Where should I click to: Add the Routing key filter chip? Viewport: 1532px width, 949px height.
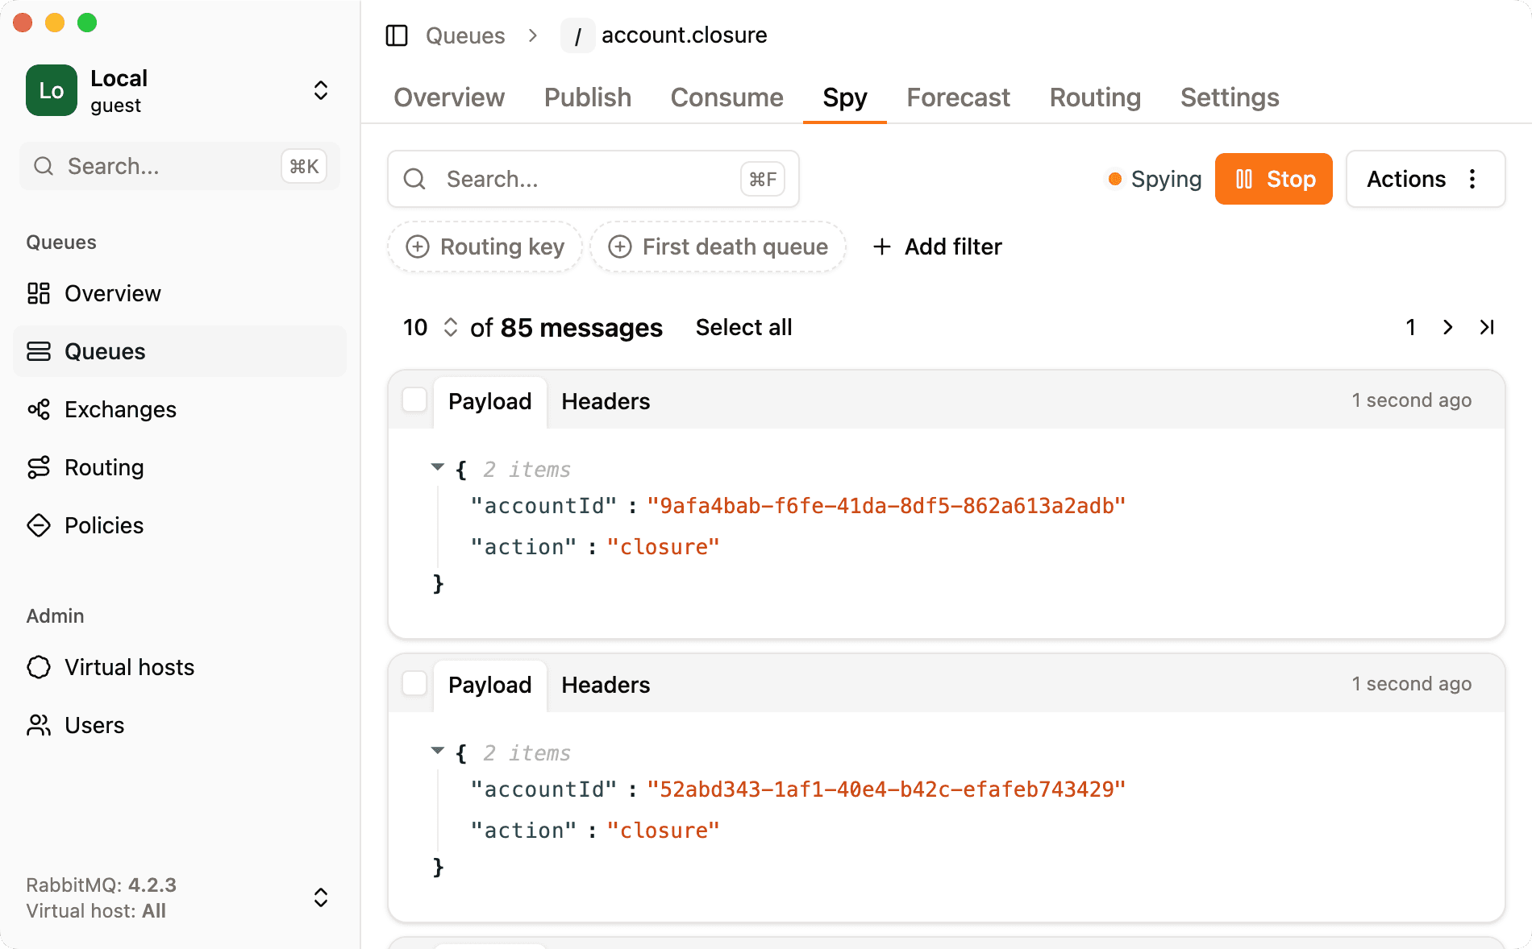[x=485, y=247]
